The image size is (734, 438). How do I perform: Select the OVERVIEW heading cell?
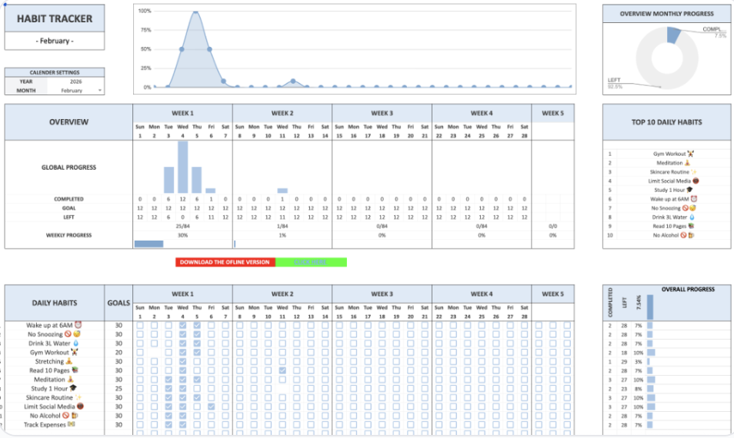pyautogui.click(x=68, y=122)
